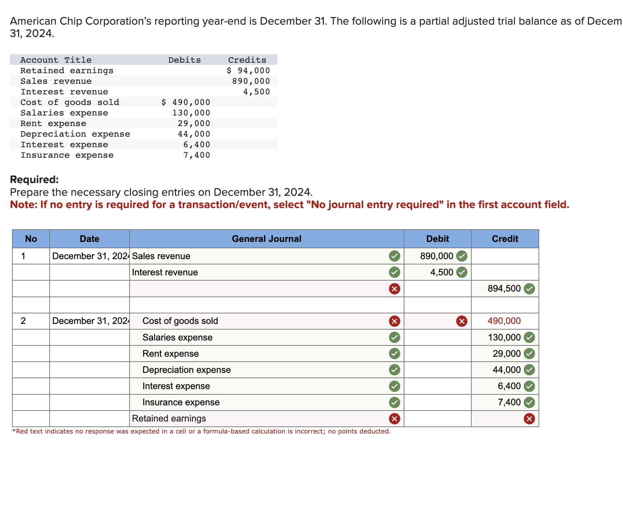This screenshot has height=512, width=623.
Task: Click green checkmark next to 7,400 credit
Action: (x=529, y=402)
